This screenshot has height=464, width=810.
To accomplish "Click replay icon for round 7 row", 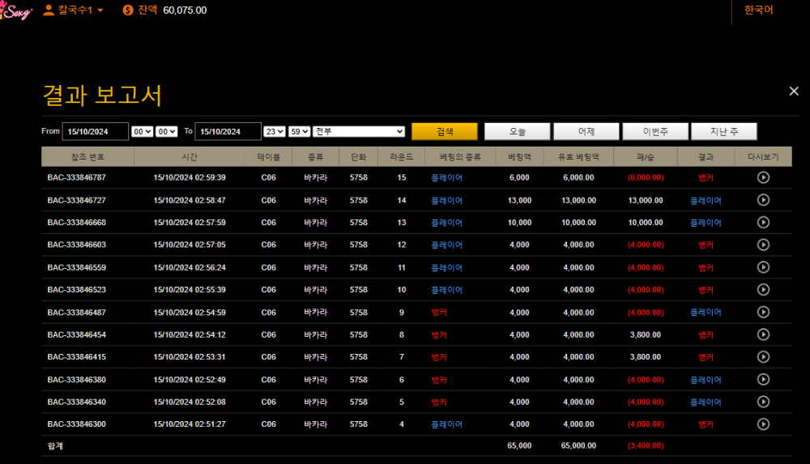I will tap(763, 356).
